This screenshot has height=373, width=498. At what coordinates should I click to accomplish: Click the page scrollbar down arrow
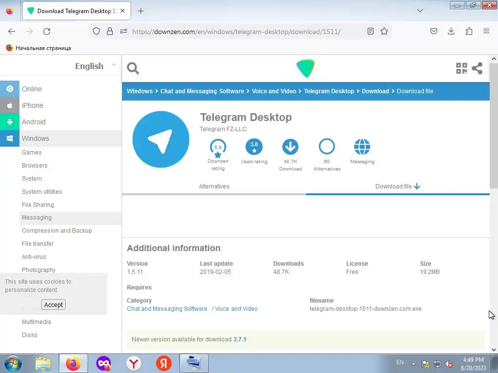click(x=494, y=350)
